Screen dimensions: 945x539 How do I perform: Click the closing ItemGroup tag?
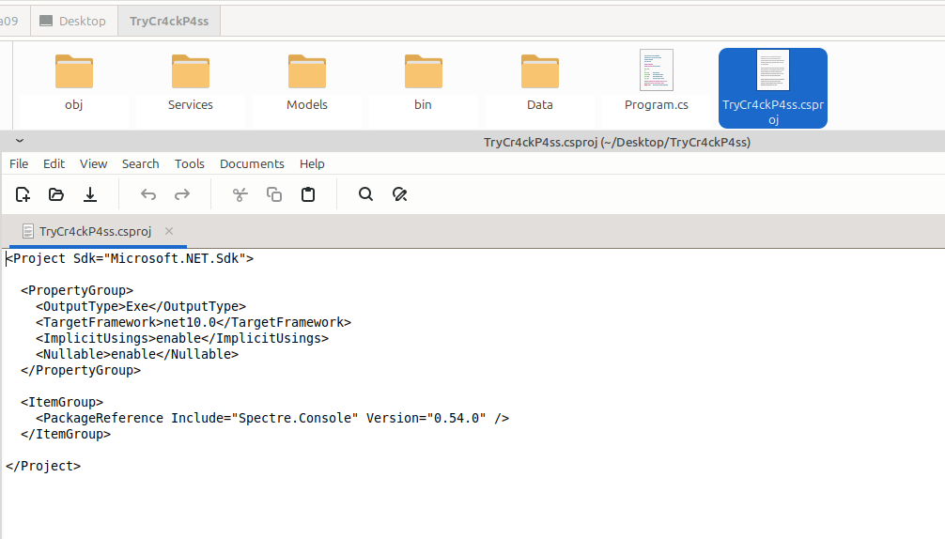coord(65,434)
